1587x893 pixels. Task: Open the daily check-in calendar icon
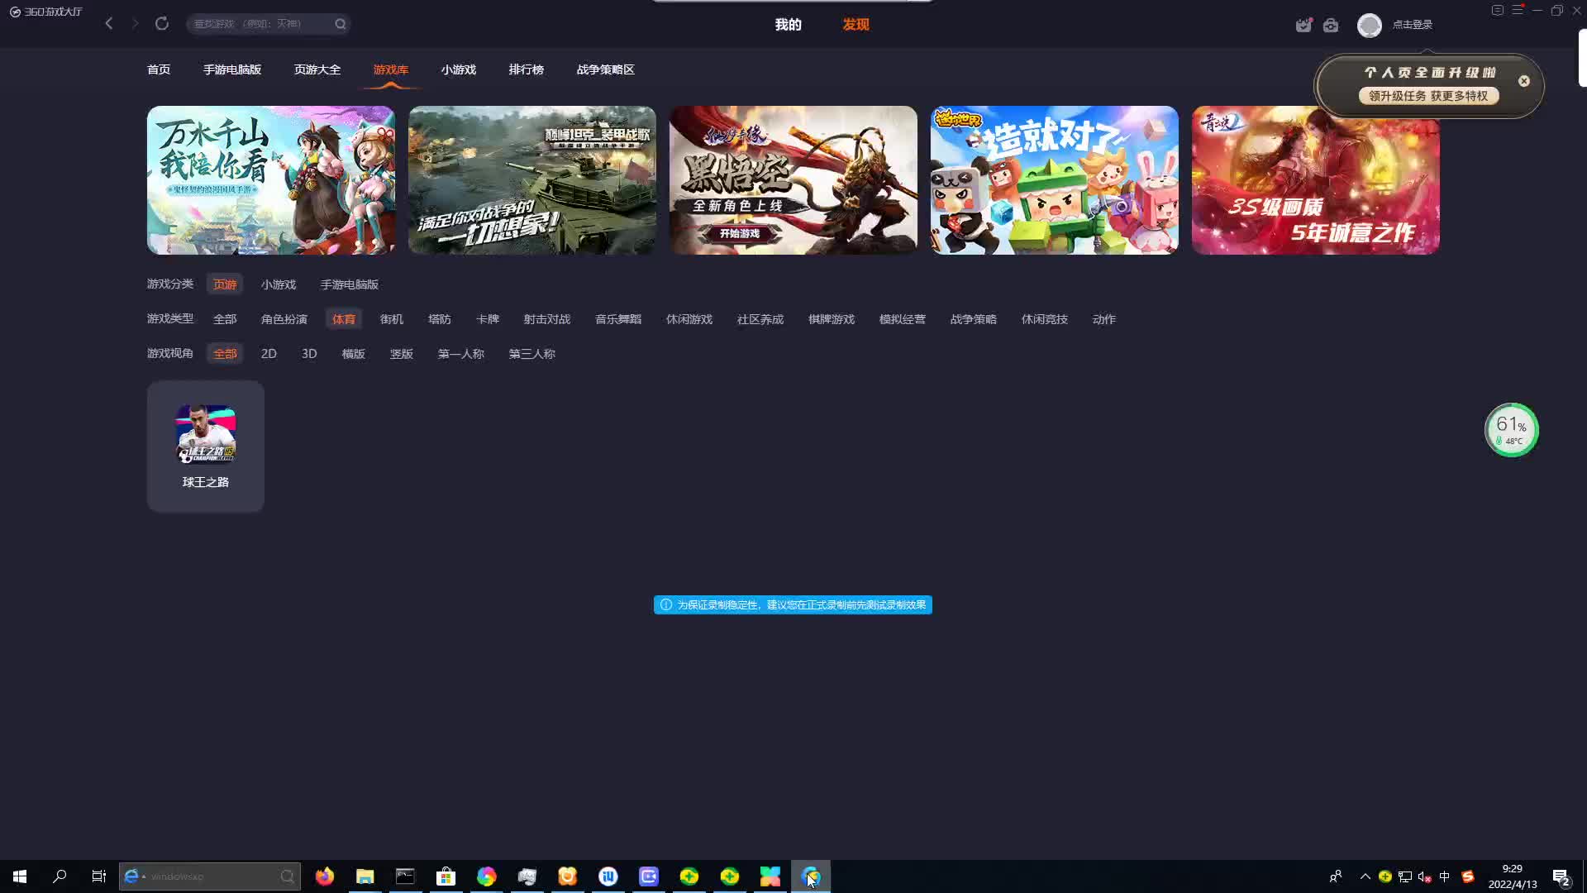[x=1303, y=26]
